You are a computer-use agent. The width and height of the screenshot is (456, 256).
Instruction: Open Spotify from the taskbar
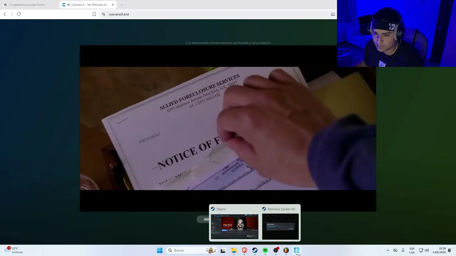[x=265, y=250]
